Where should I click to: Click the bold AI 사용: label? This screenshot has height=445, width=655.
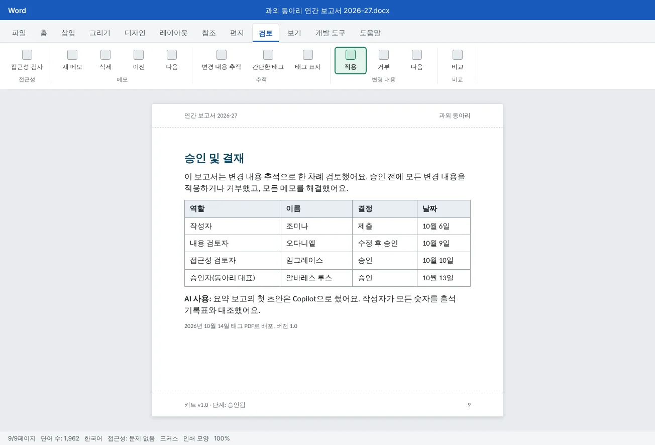click(x=198, y=298)
